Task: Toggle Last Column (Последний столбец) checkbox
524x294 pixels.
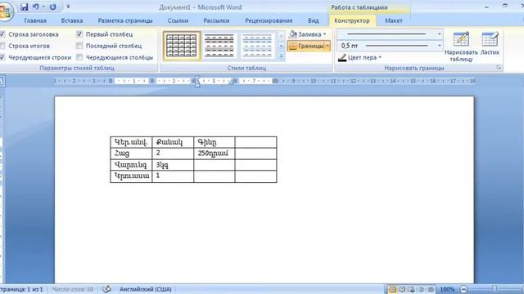Action: [x=79, y=46]
